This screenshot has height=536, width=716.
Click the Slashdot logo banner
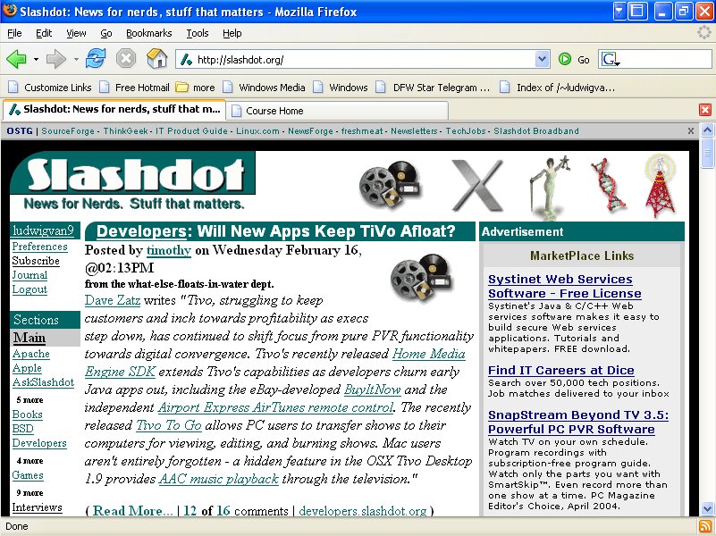click(x=132, y=180)
